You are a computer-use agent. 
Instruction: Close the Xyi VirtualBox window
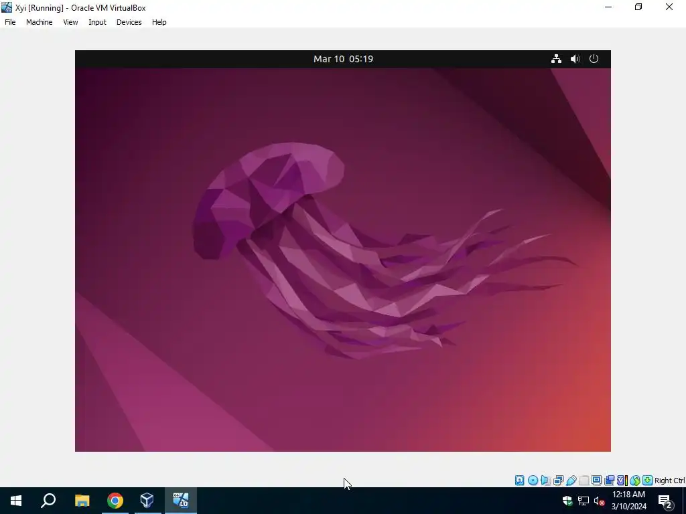point(669,7)
